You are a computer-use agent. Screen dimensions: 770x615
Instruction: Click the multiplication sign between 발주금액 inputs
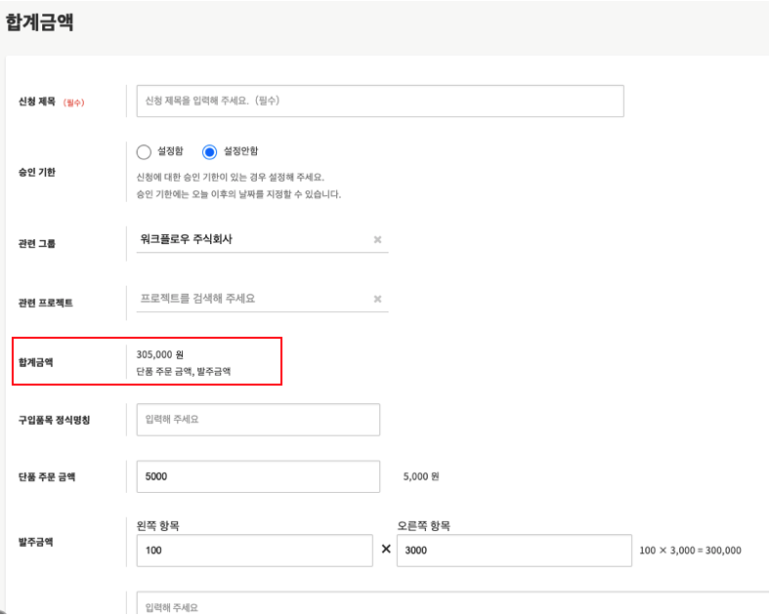click(x=386, y=550)
